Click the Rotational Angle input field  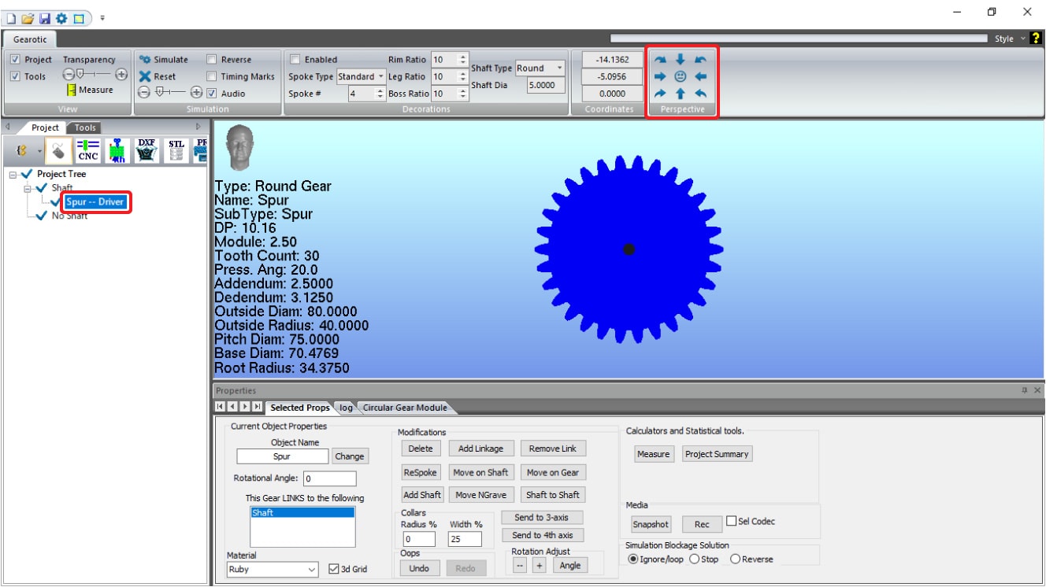(x=329, y=478)
